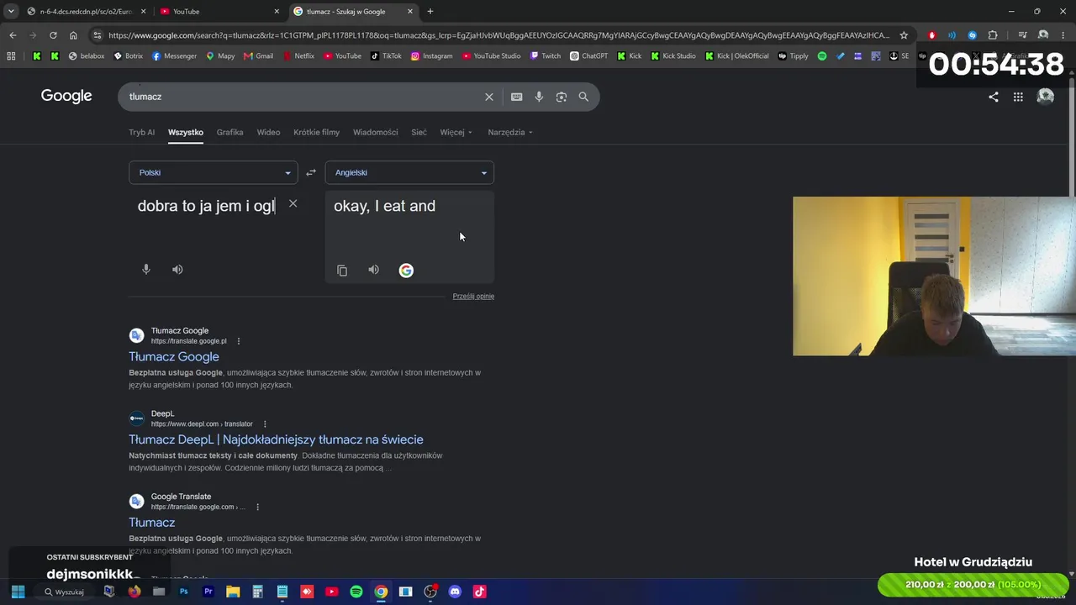This screenshot has width=1076, height=605.
Task: Launch Spotify from the taskbar
Action: [x=356, y=592]
